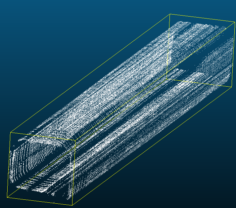Image resolution: width=236 pixels, height=208 pixels.
Task: Click the bottom-left corner of the yellow bounding box
Action: pos(7,197)
